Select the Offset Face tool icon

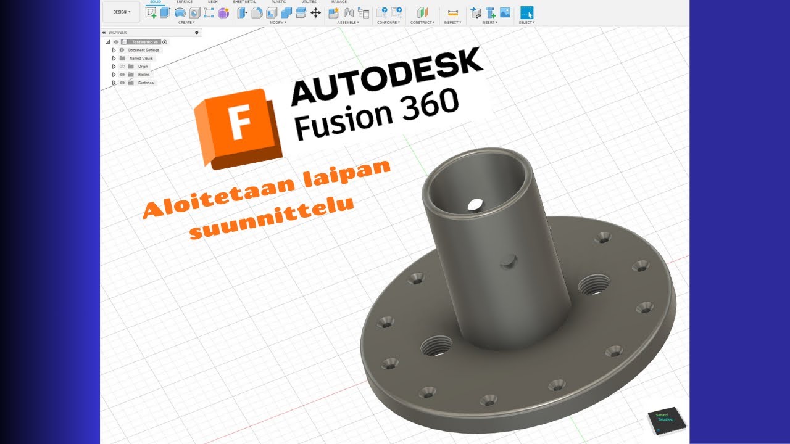coord(301,12)
